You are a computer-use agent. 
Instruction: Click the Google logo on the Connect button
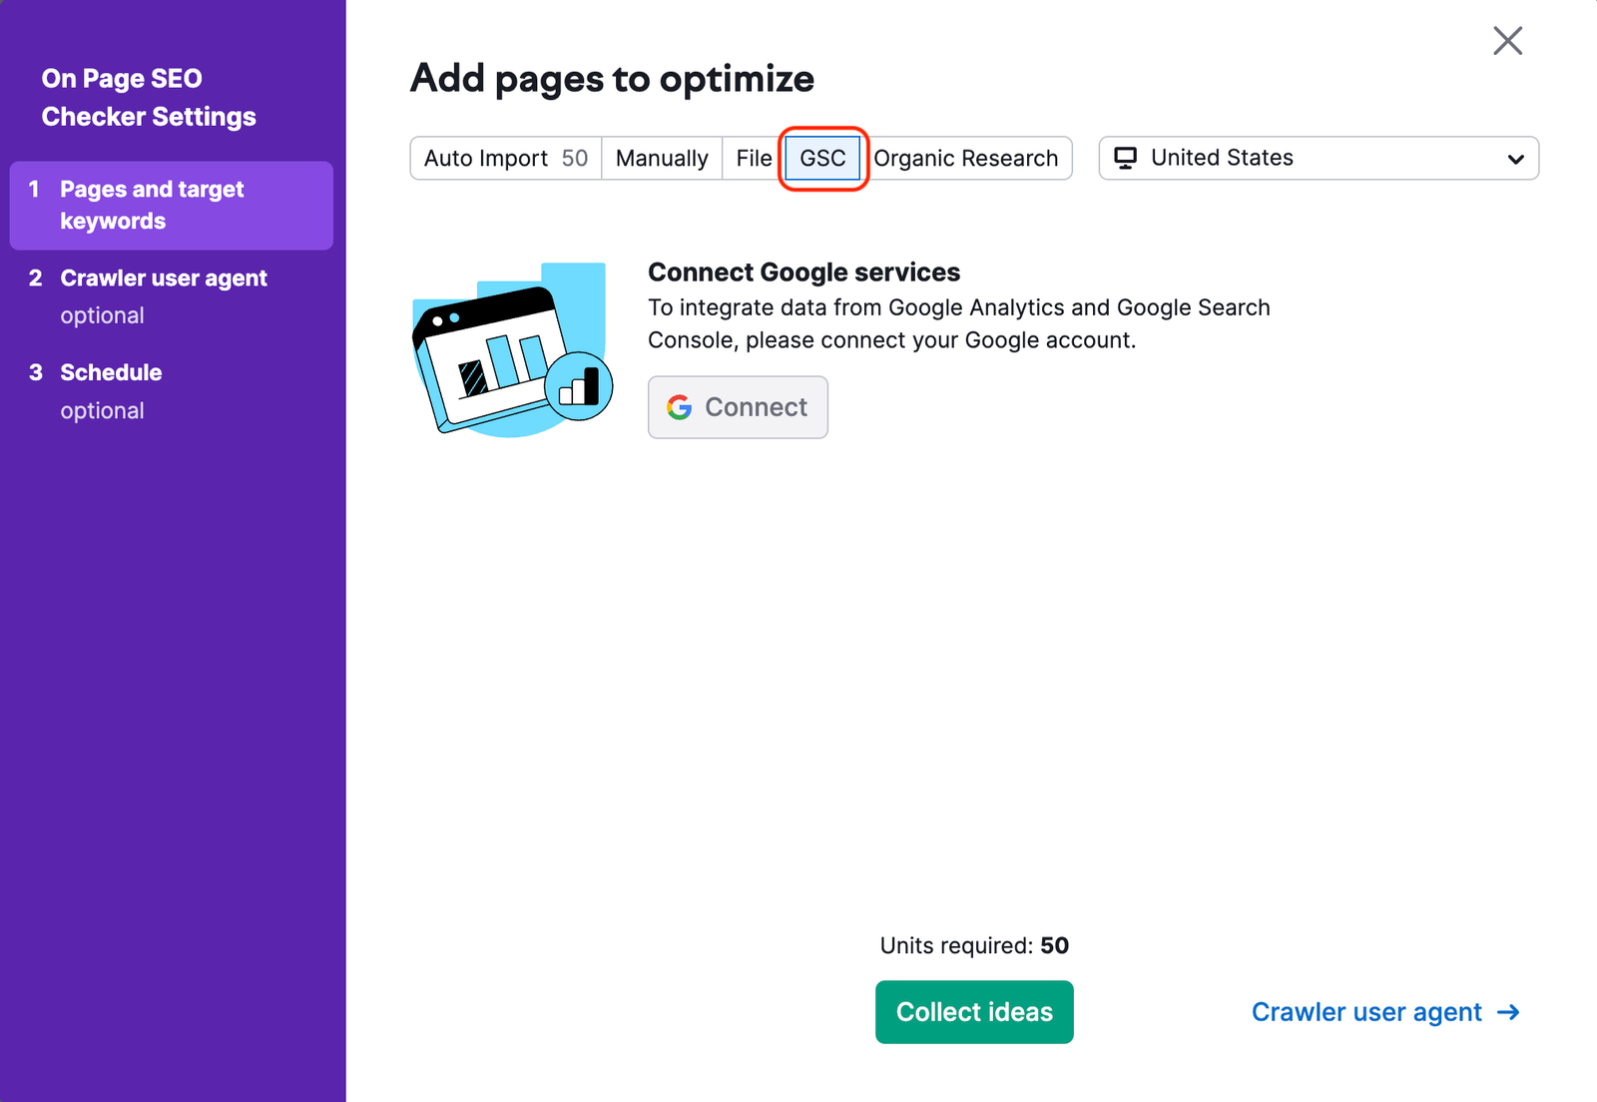pyautogui.click(x=680, y=407)
